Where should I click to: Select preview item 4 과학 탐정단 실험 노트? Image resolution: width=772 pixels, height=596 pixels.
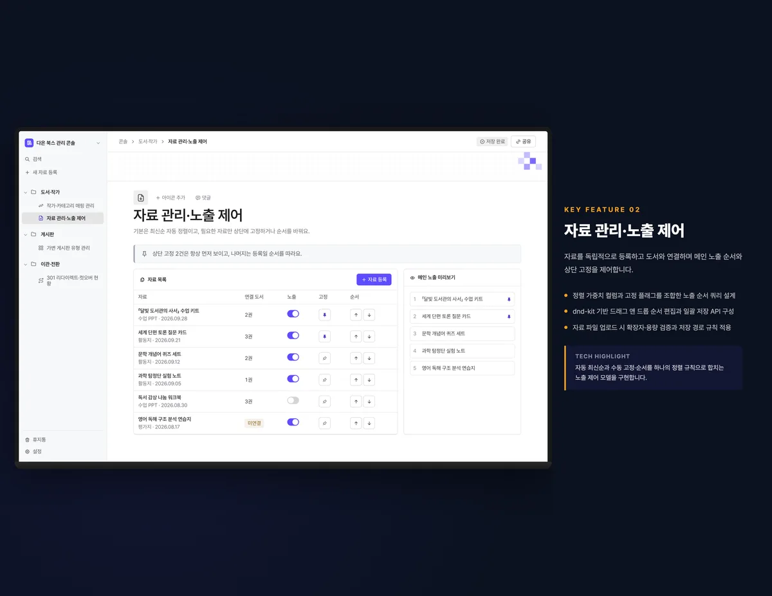point(462,351)
